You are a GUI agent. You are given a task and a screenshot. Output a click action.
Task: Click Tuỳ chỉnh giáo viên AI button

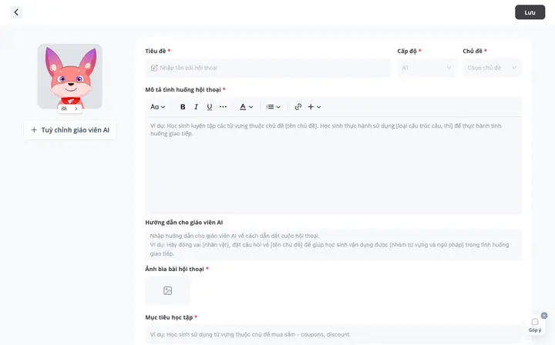pos(69,129)
